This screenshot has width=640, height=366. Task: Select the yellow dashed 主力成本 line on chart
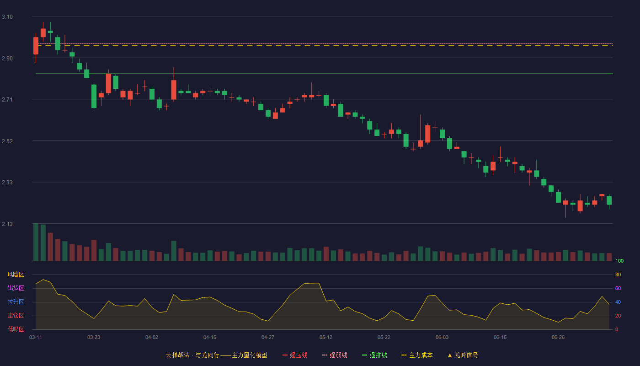[325, 46]
